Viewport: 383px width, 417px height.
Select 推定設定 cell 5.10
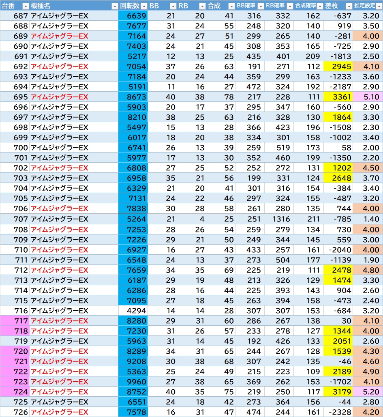(368, 97)
